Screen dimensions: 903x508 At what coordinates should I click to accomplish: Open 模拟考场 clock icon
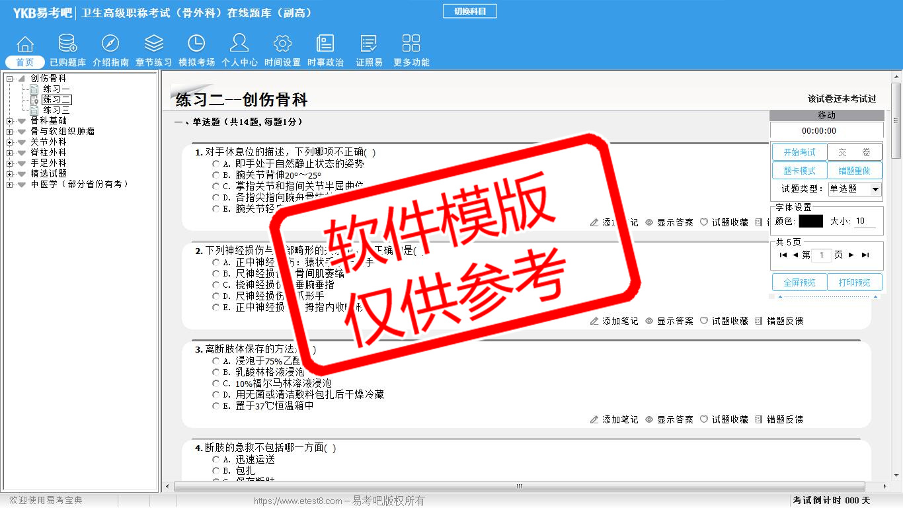196,44
